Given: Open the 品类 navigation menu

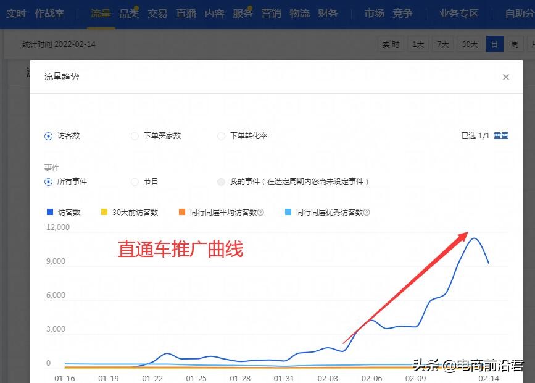Looking at the screenshot, I should pyautogui.click(x=129, y=13).
